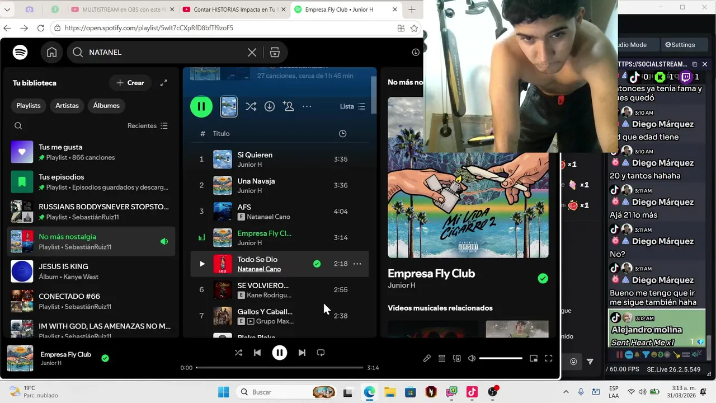Sort by the duration clock column
The image size is (716, 403).
tap(342, 133)
